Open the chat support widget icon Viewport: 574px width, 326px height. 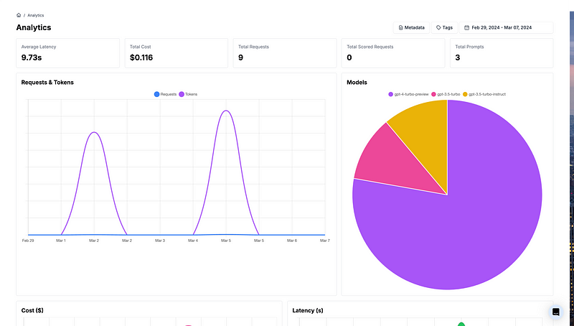[555, 312]
